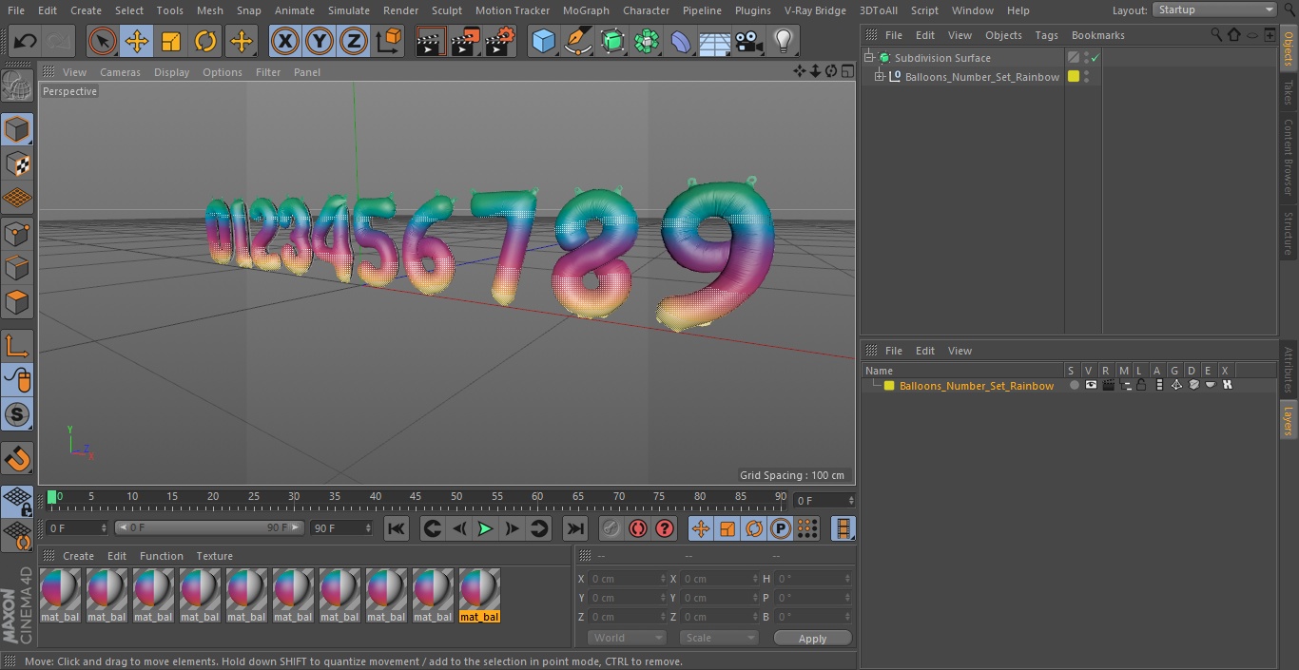The height and width of the screenshot is (670, 1299).
Task: Click Apply in coordinates panel
Action: (x=812, y=638)
